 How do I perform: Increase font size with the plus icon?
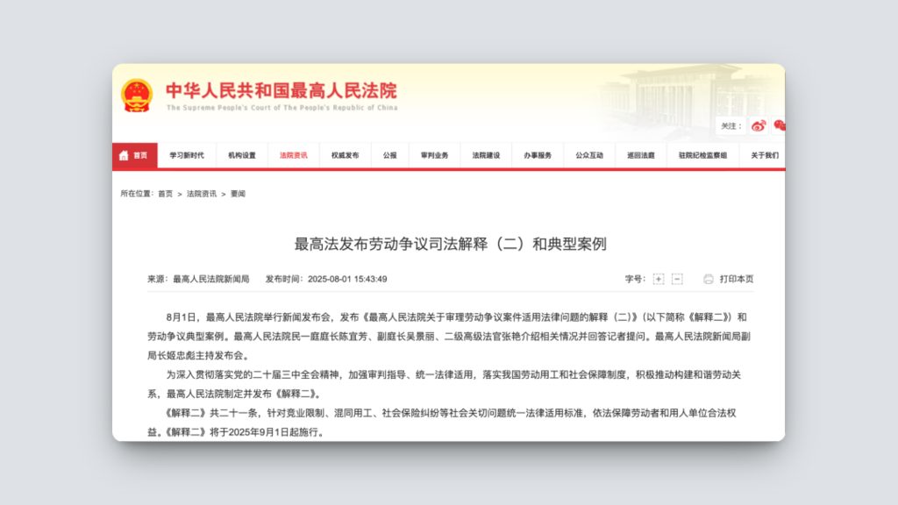click(659, 279)
